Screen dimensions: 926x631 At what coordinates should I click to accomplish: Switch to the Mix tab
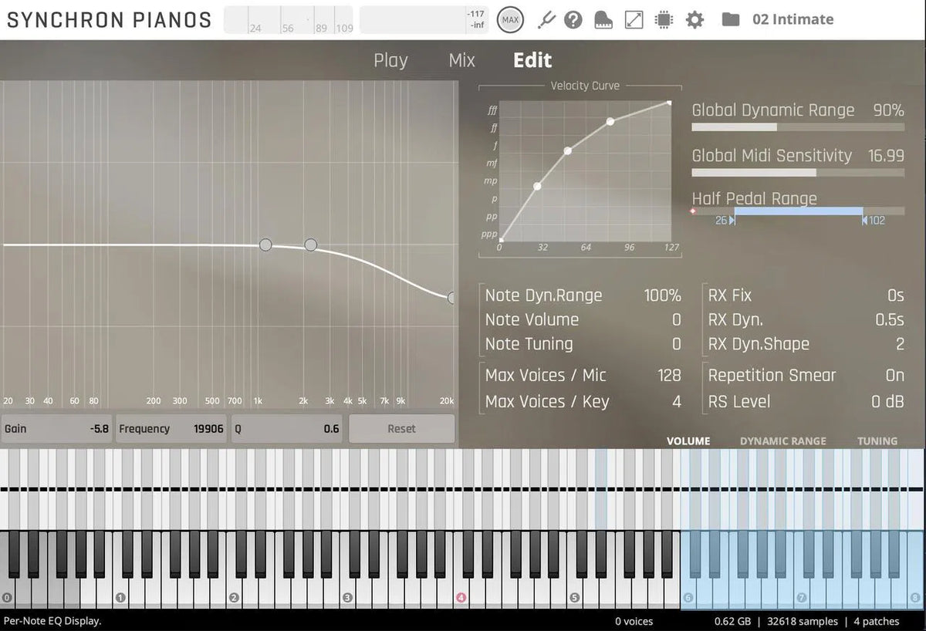tap(461, 61)
